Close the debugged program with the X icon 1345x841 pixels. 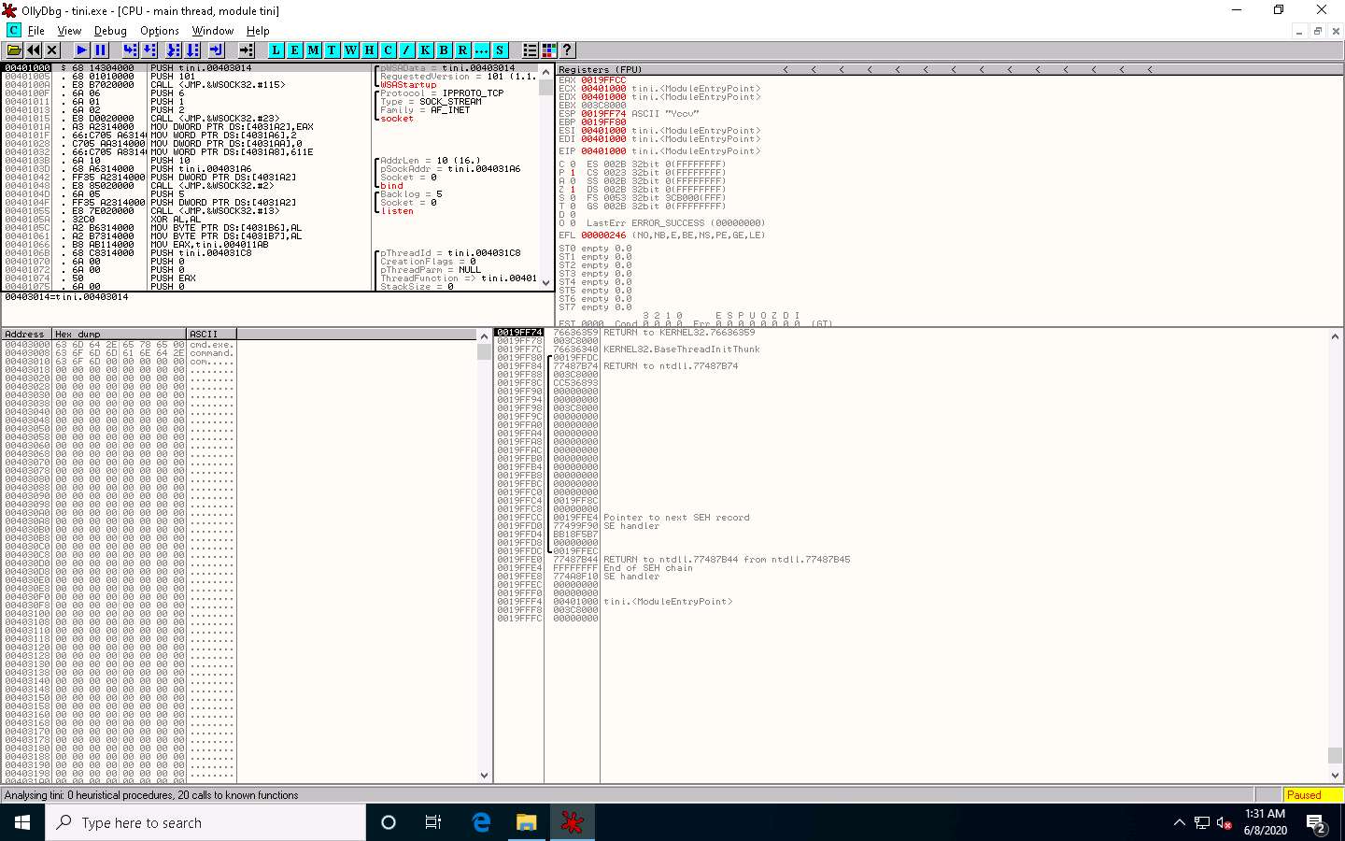point(52,50)
